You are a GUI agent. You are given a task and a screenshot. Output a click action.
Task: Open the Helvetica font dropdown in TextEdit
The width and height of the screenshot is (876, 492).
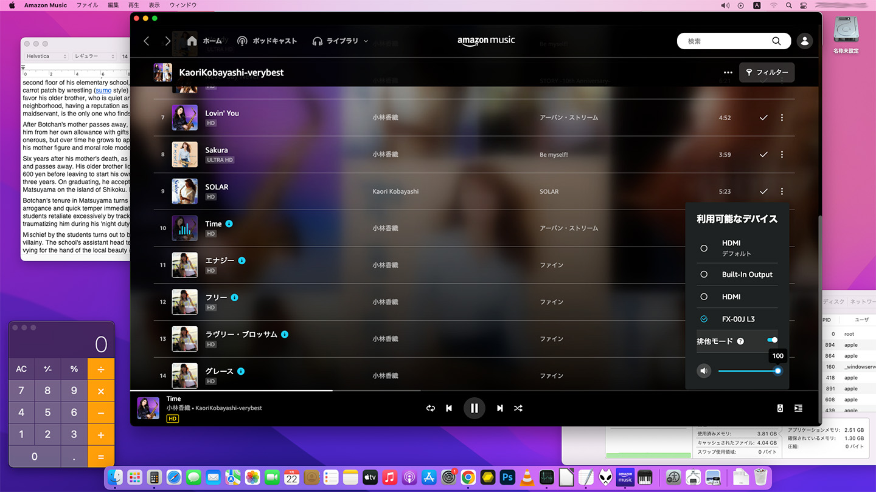[46, 56]
